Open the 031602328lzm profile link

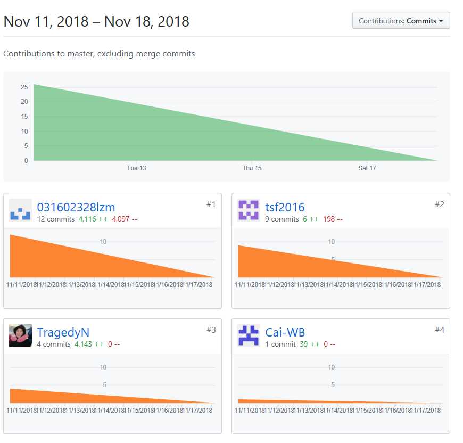[76, 207]
